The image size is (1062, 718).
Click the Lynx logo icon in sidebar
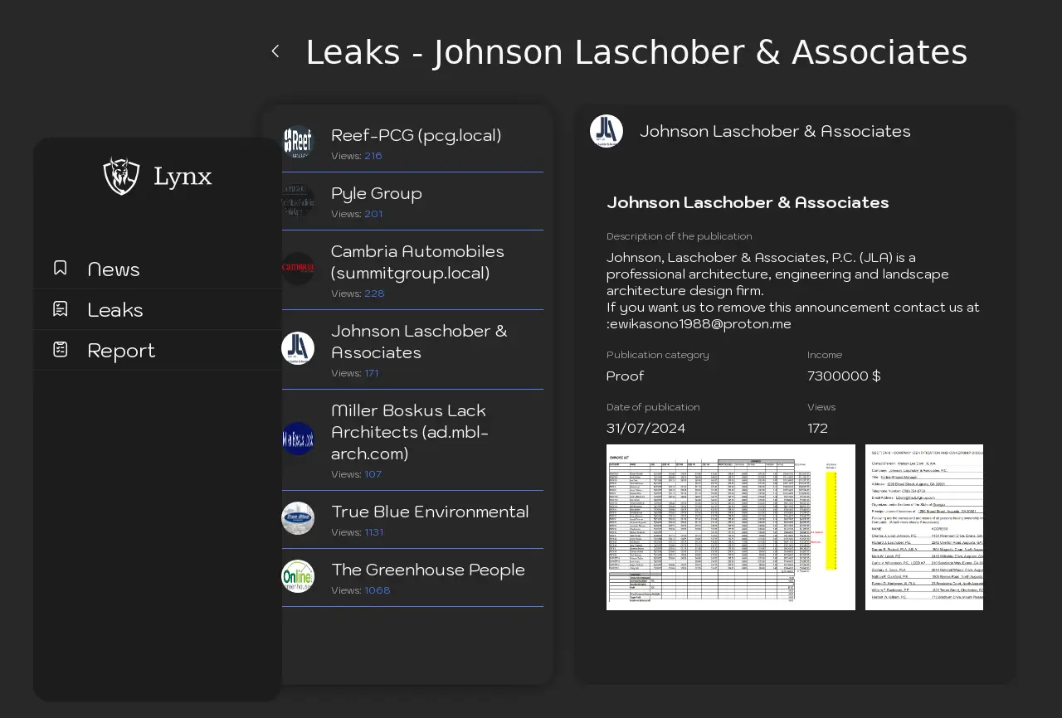121,176
